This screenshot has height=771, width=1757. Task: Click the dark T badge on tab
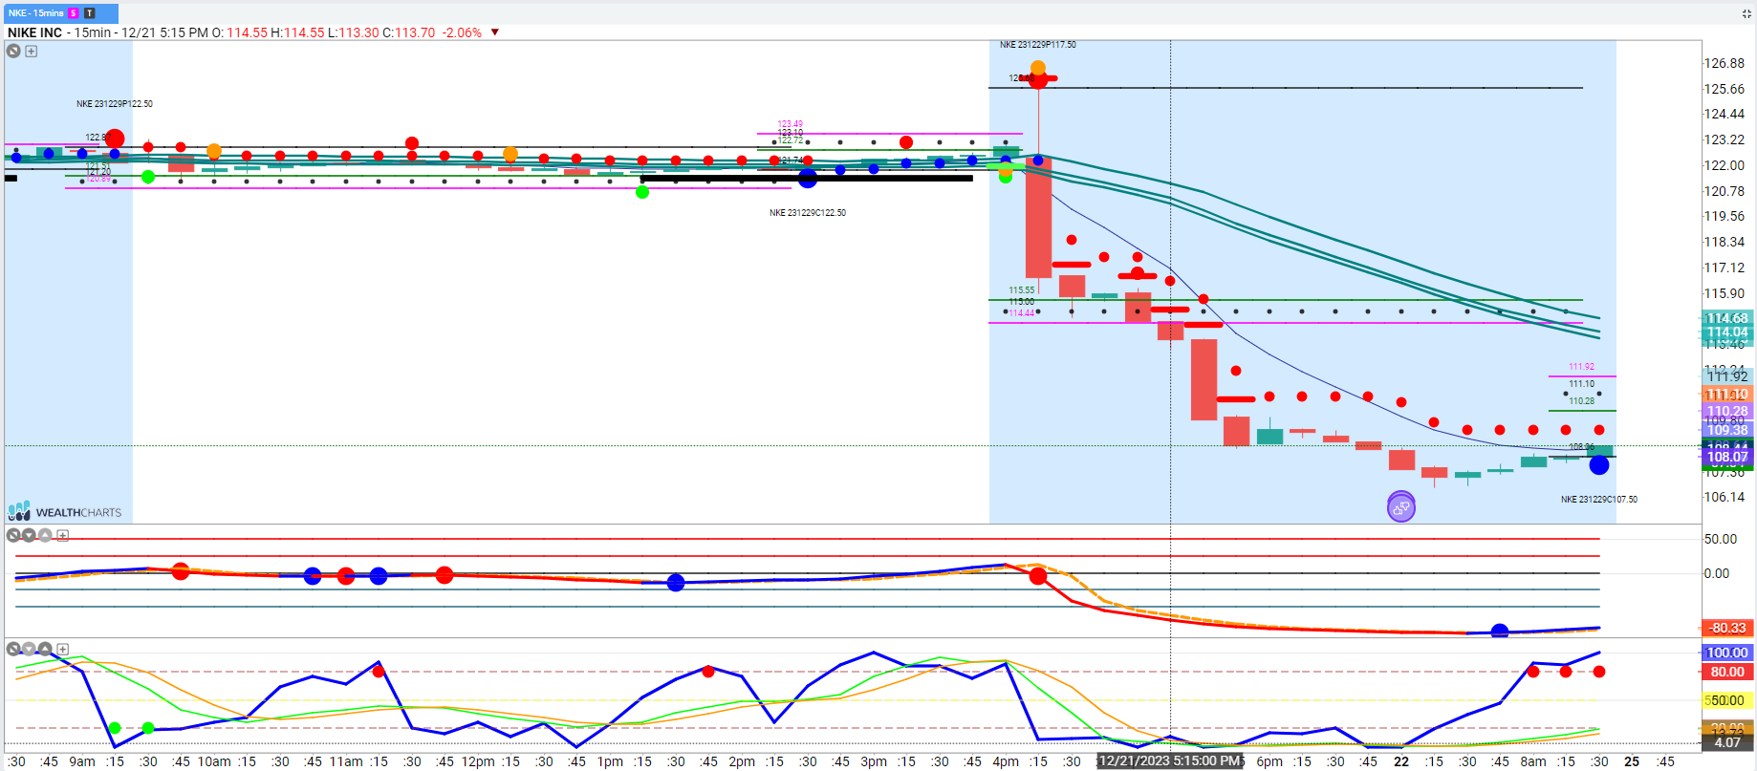coord(89,13)
